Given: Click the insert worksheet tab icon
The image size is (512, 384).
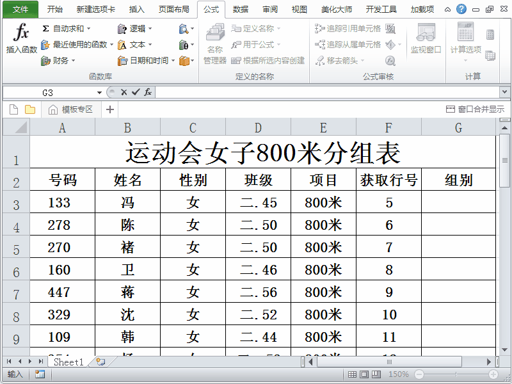Looking at the screenshot, I should tap(100, 362).
